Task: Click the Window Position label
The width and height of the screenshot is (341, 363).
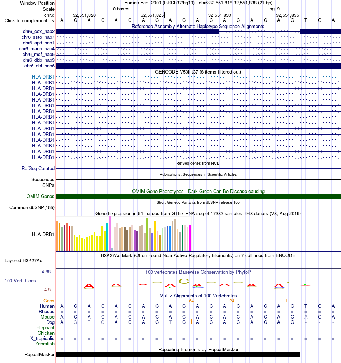Action: pos(37,3)
